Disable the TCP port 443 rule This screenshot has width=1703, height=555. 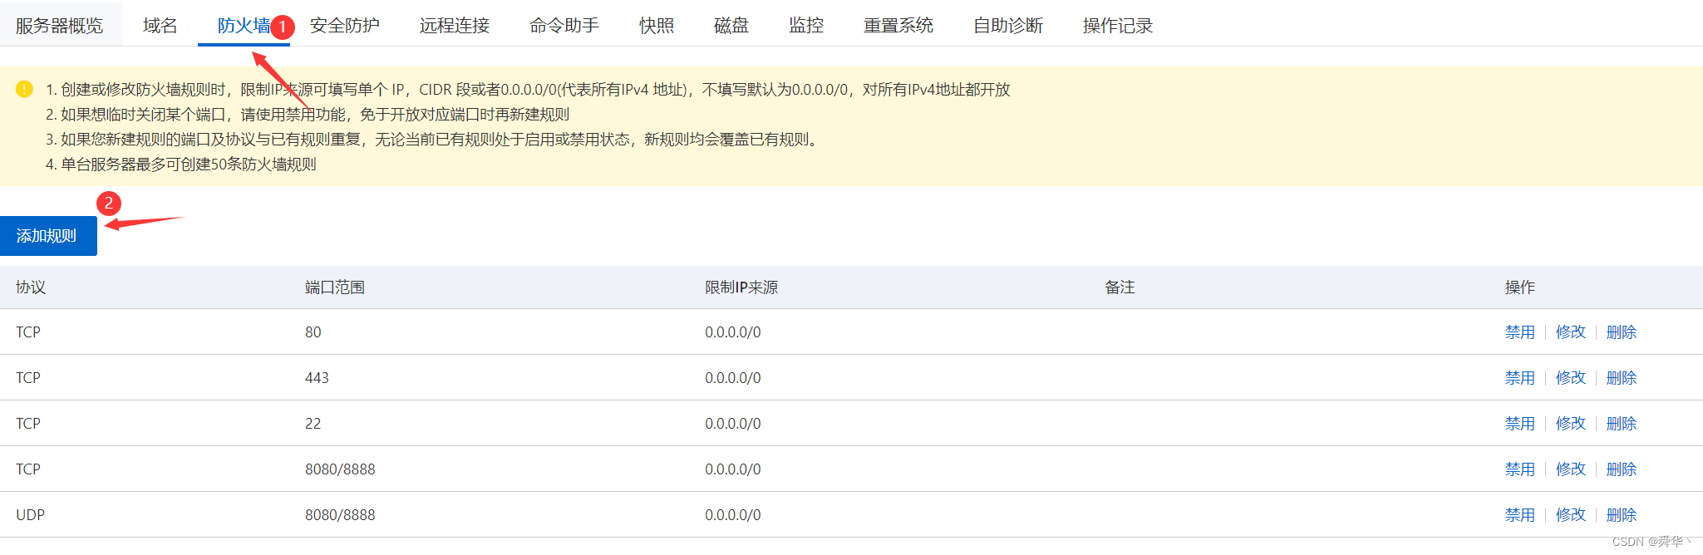click(x=1519, y=378)
